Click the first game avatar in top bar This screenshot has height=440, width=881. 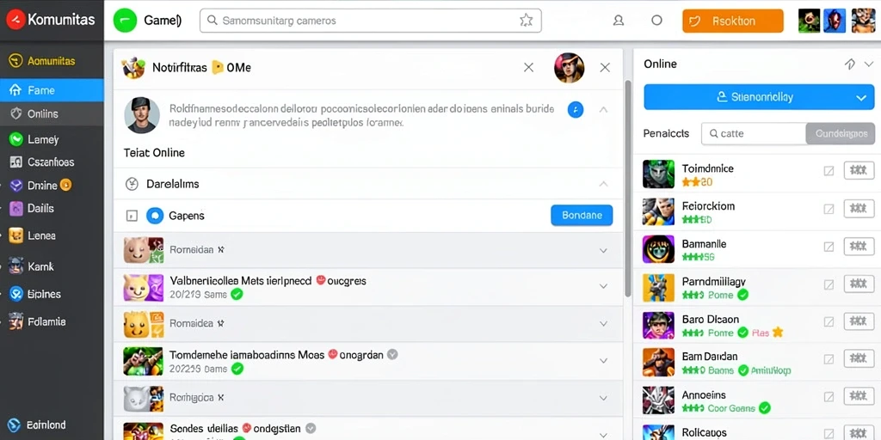pyautogui.click(x=809, y=21)
